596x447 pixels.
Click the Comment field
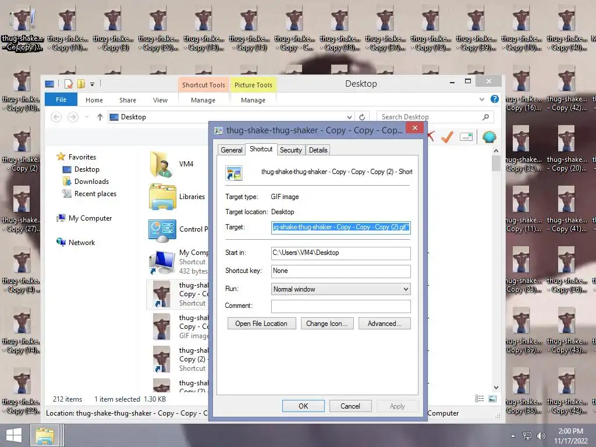point(341,306)
